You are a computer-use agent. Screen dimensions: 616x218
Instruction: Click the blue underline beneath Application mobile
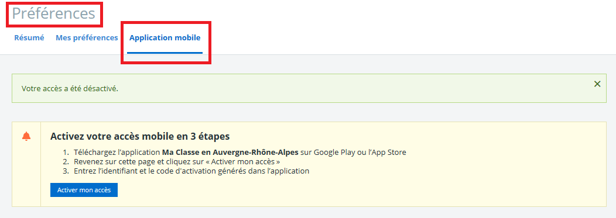pyautogui.click(x=165, y=53)
